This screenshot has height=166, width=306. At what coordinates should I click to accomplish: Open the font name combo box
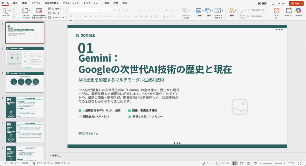[85, 10]
